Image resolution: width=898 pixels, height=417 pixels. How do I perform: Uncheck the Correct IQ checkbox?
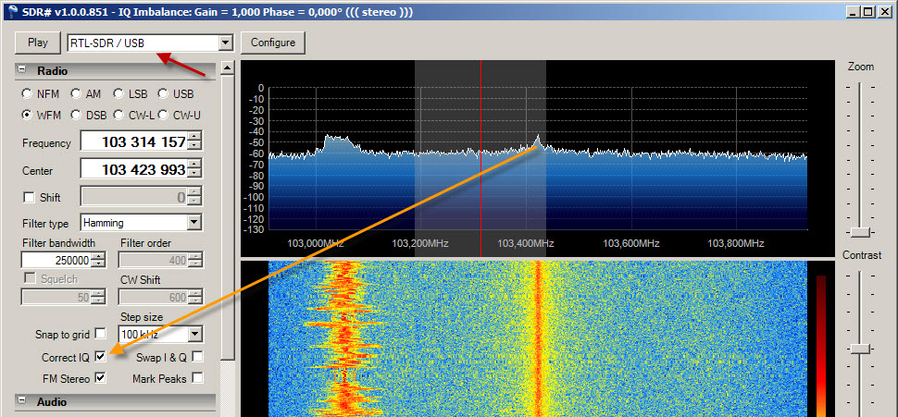click(x=101, y=357)
